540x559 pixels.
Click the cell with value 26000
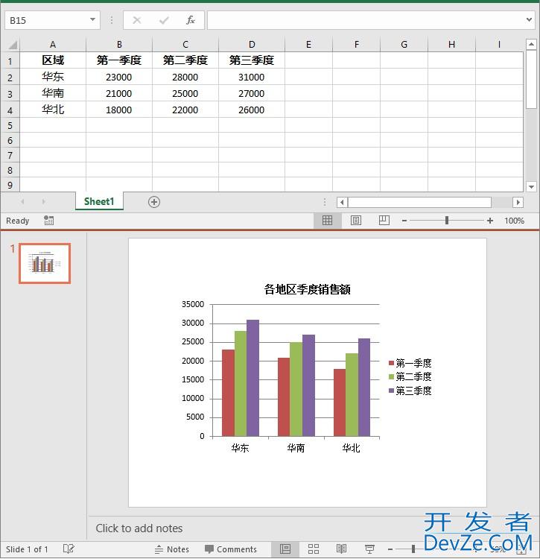252,110
